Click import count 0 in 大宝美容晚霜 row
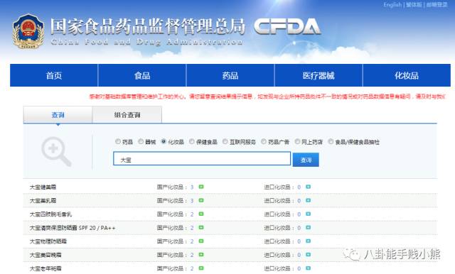455x274 pixels. 299,255
